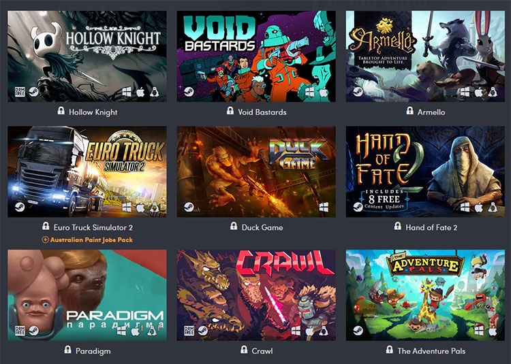The image size is (511, 364).
Task: Click the Linux penguin icon on Armello tile
Action: tap(493, 92)
